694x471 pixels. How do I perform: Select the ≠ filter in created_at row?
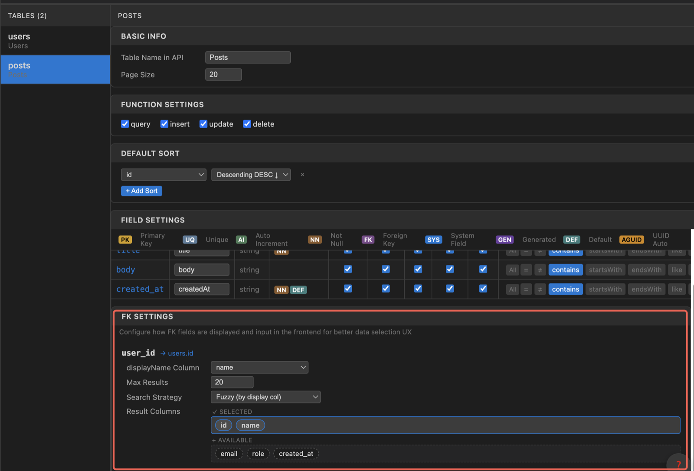click(540, 289)
